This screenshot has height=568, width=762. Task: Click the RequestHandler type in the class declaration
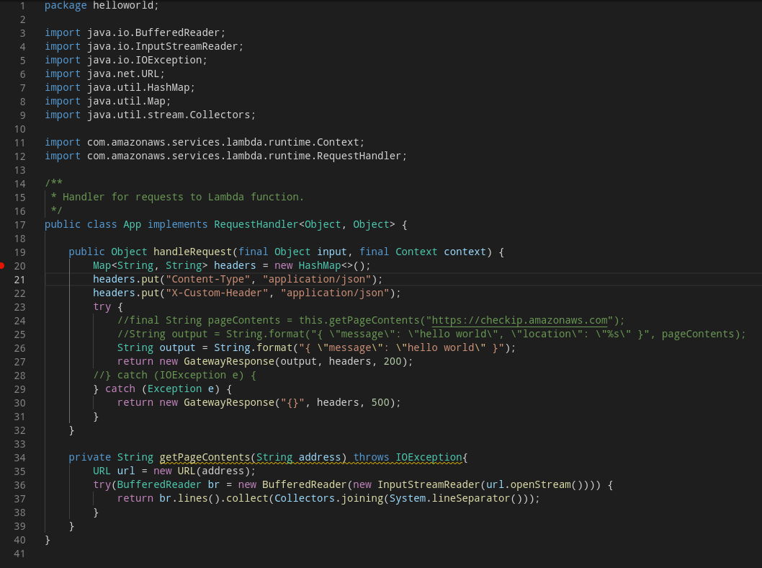point(252,224)
